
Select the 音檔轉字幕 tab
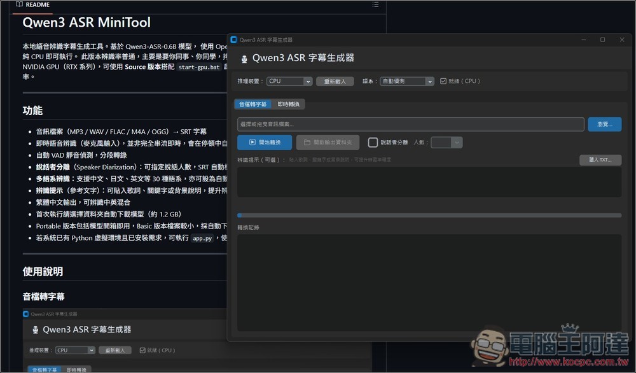(x=252, y=103)
